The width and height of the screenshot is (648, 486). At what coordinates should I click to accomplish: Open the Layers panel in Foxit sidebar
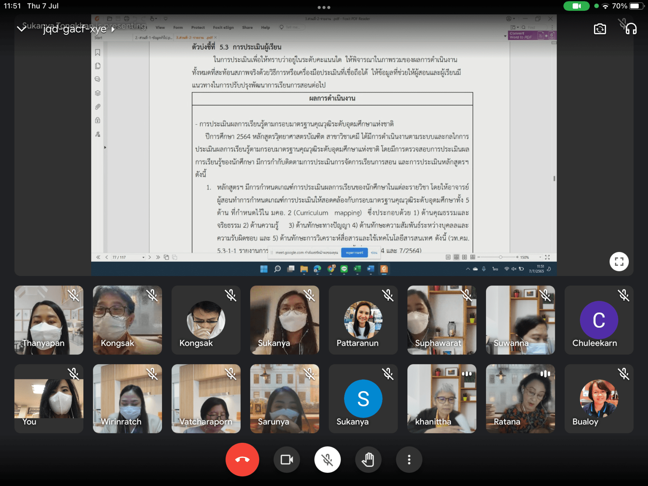click(98, 93)
